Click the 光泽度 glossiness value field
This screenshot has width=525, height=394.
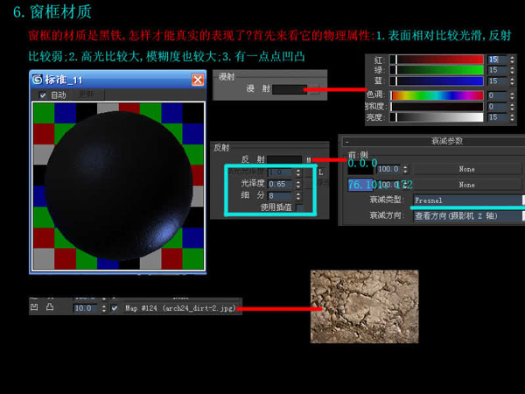click(278, 185)
